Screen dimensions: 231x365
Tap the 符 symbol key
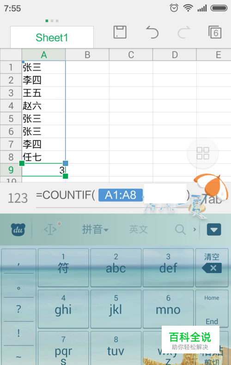coord(63,267)
